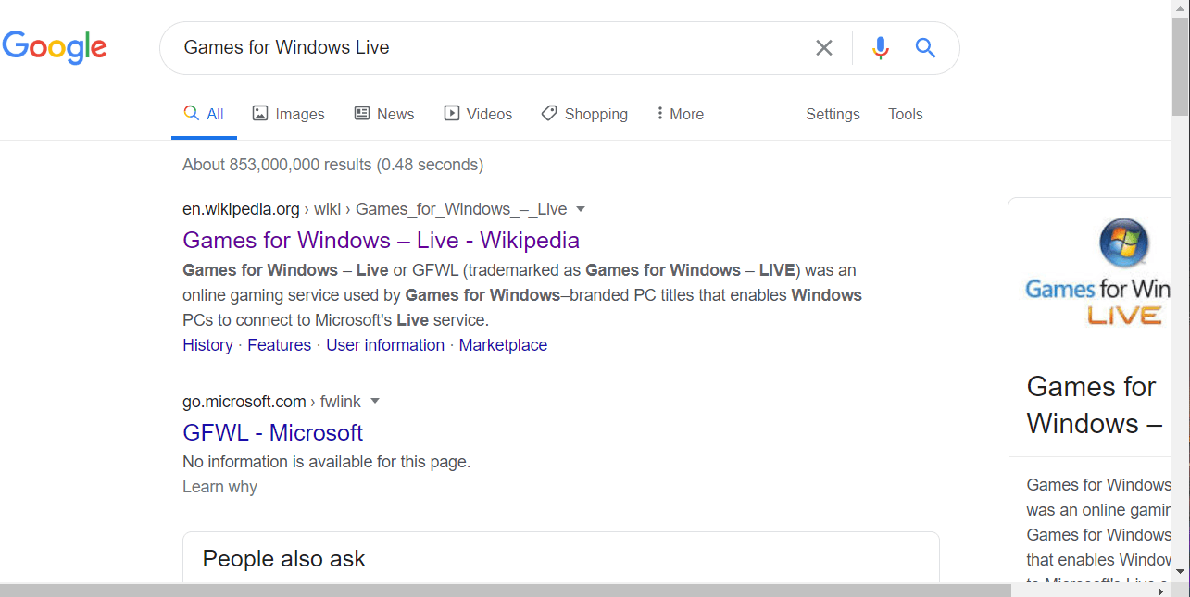
Task: Expand the Wikipedia result options arrow
Action: pos(581,209)
